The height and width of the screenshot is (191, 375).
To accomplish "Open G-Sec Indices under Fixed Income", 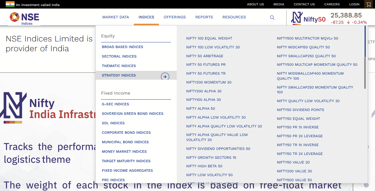I will [115, 104].
